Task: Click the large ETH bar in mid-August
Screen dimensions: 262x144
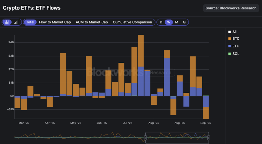Action: [167, 76]
